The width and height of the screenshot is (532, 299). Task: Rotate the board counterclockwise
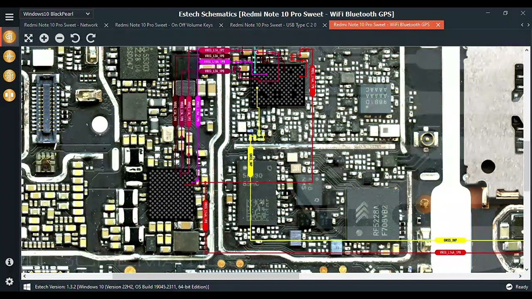(75, 39)
